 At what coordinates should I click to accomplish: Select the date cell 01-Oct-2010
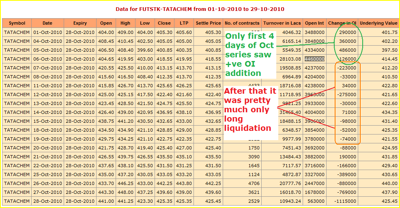click(48, 32)
